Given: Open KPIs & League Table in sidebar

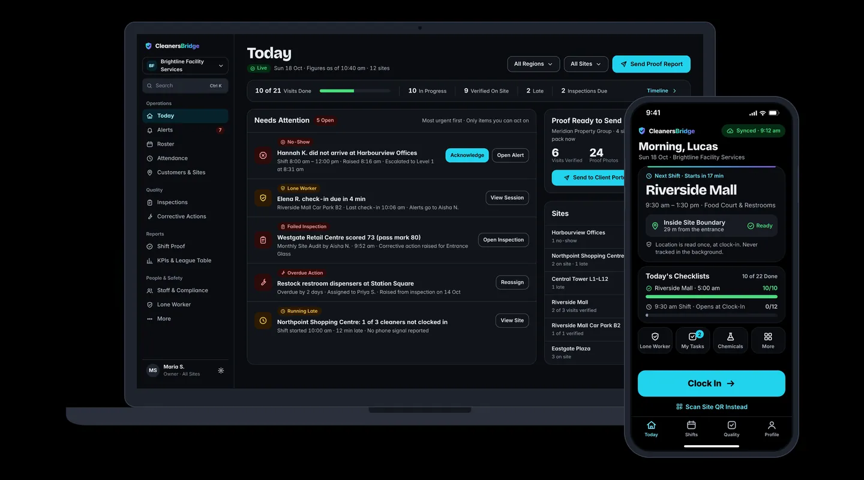Looking at the screenshot, I should [185, 260].
